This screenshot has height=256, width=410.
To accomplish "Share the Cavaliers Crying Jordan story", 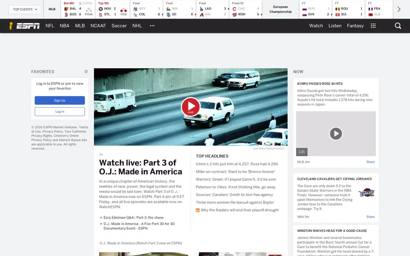I will click(x=370, y=217).
